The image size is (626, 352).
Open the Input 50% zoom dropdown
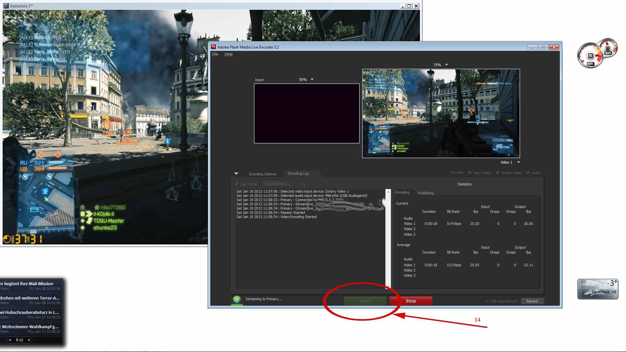tap(312, 80)
